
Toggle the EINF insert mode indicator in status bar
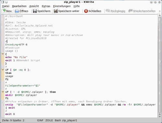40,120
